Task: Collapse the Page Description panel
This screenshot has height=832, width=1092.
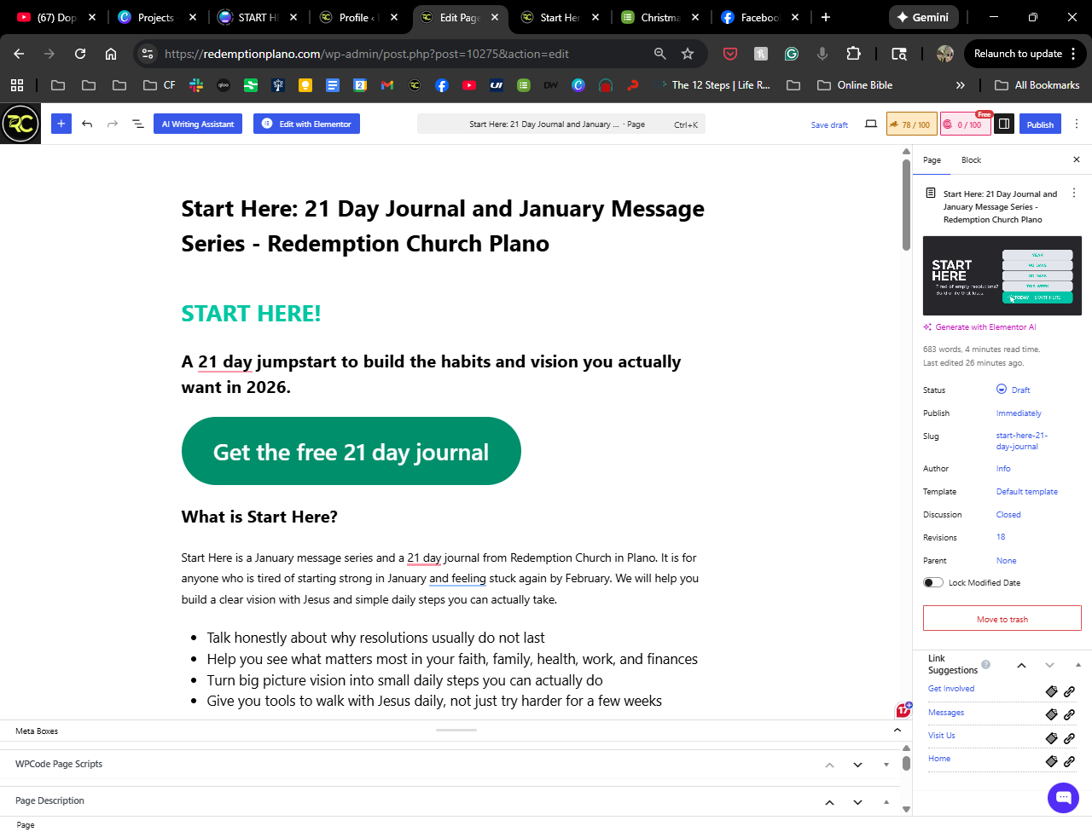Action: point(829,802)
